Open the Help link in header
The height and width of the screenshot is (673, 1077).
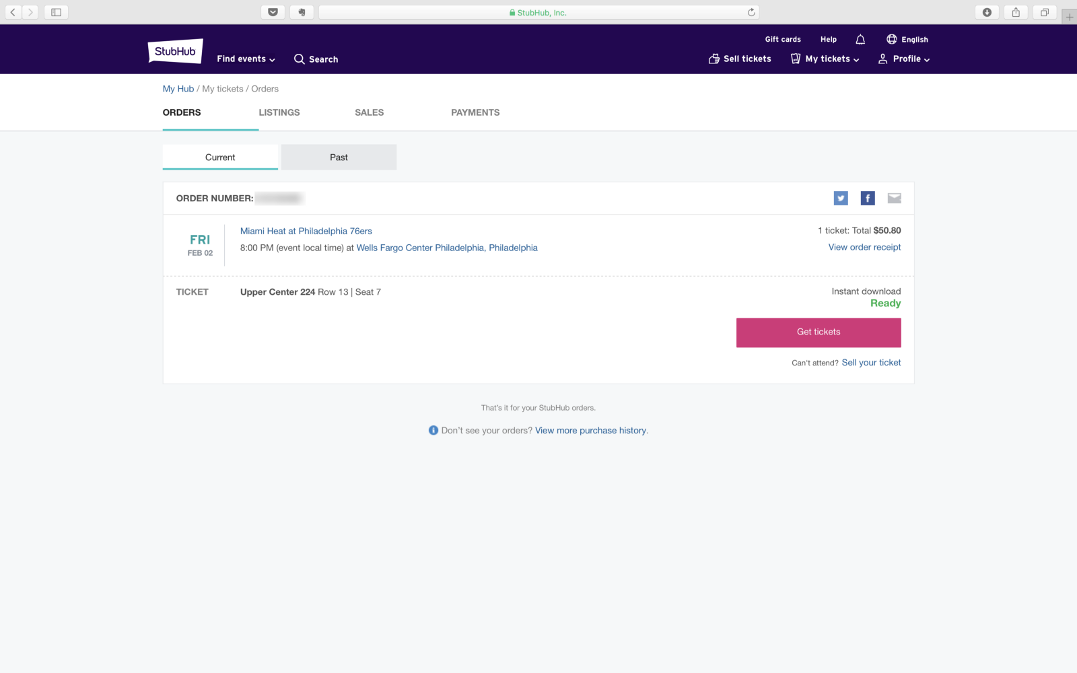pos(829,39)
